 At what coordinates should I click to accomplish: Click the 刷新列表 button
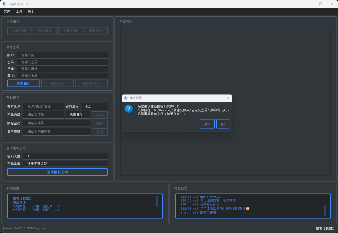(96, 31)
